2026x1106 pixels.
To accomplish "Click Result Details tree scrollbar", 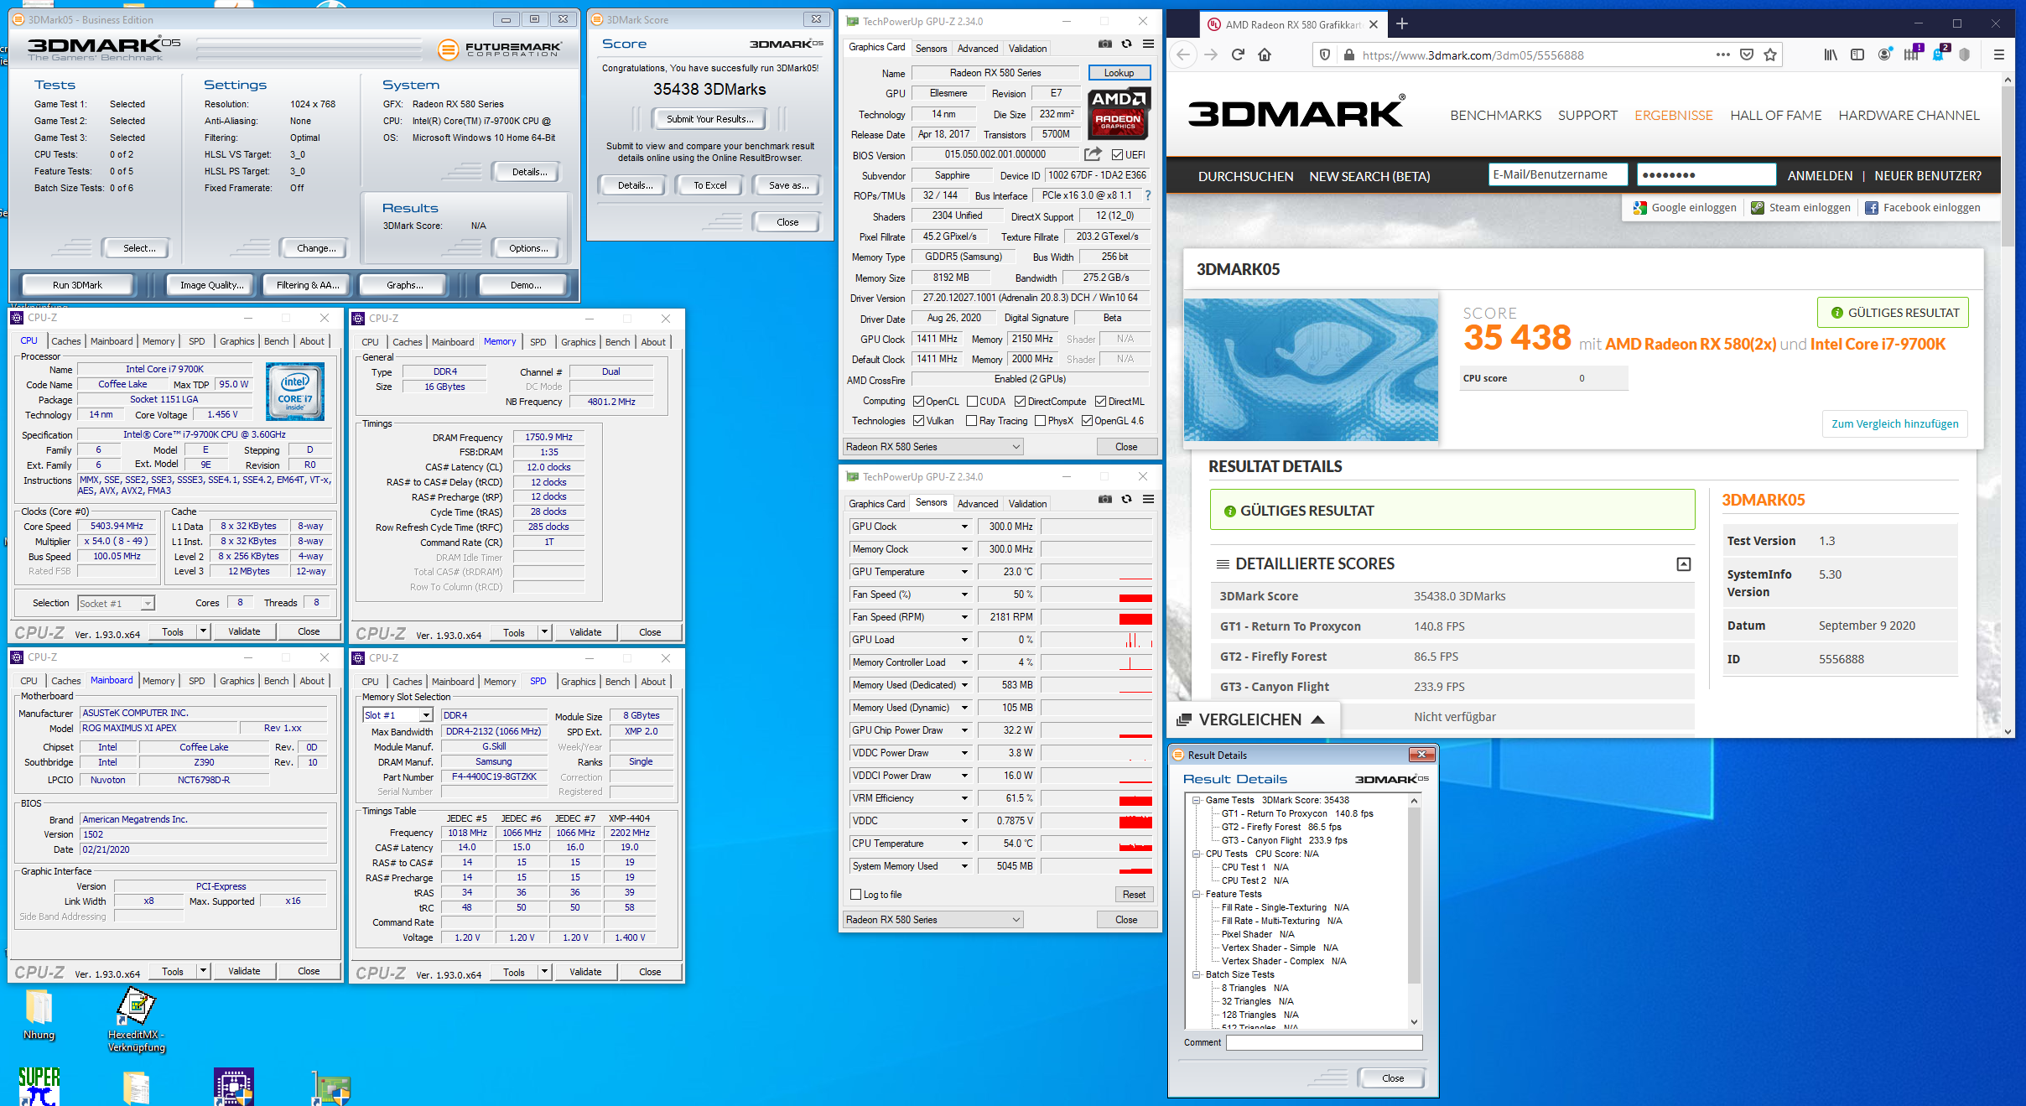I will pyautogui.click(x=1414, y=894).
